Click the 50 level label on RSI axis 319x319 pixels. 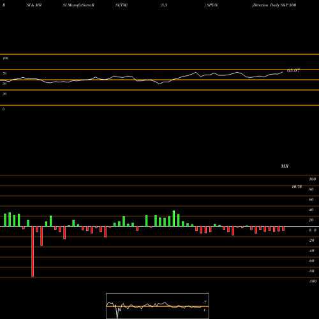point(4,84)
